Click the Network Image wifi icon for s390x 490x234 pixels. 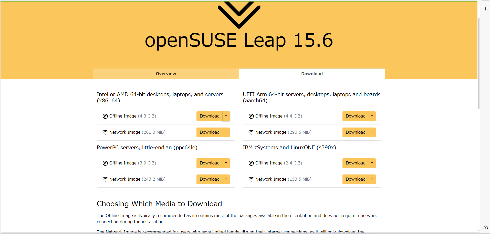251,179
